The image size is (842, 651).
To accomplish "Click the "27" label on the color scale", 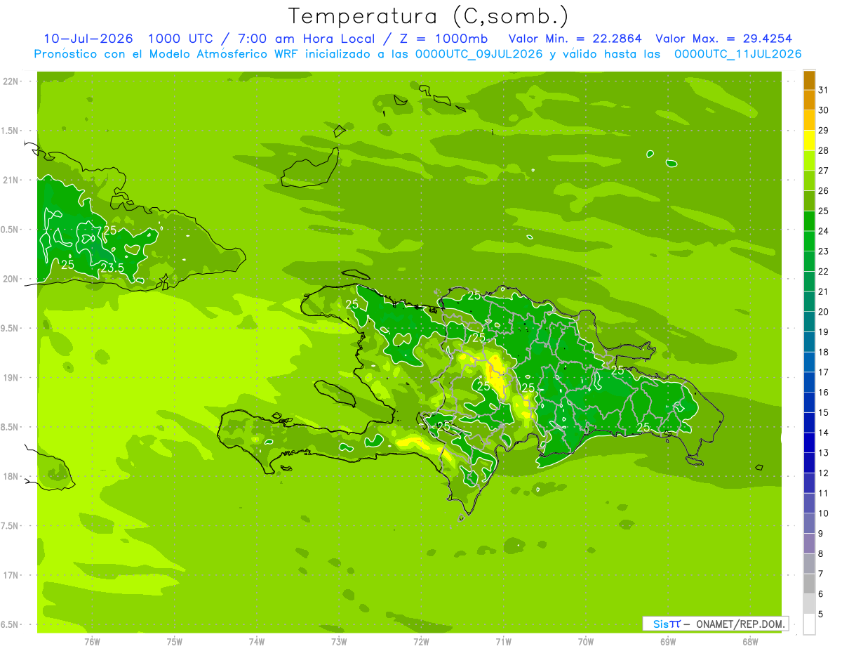I will coord(824,170).
